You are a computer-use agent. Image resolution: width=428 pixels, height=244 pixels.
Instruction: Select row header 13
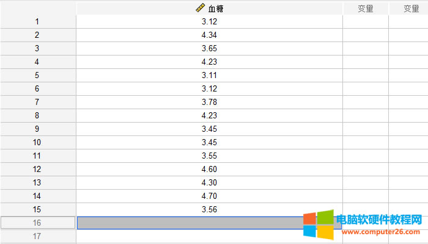[38, 182]
